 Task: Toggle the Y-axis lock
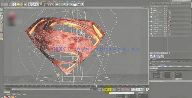33,5
